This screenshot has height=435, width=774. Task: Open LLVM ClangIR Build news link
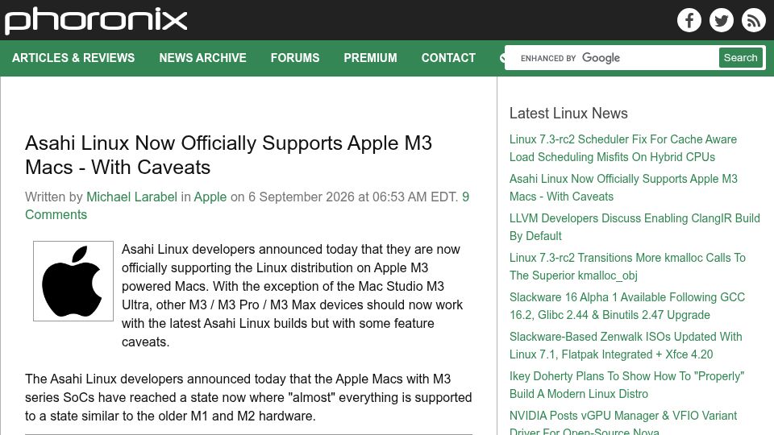point(635,227)
